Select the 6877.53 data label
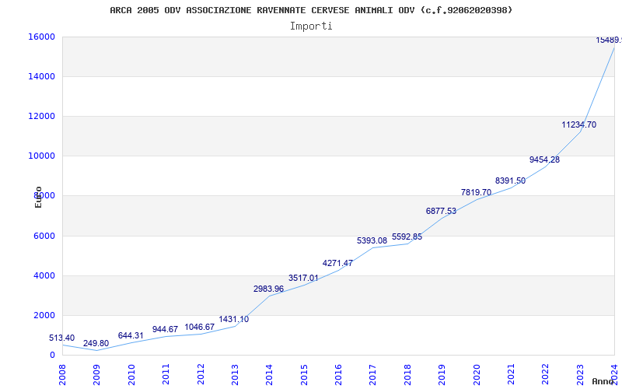Image resolution: width=622 pixels, height=389 pixels. (x=441, y=211)
